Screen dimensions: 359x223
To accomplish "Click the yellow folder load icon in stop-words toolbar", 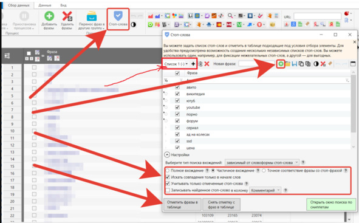I will [287, 64].
